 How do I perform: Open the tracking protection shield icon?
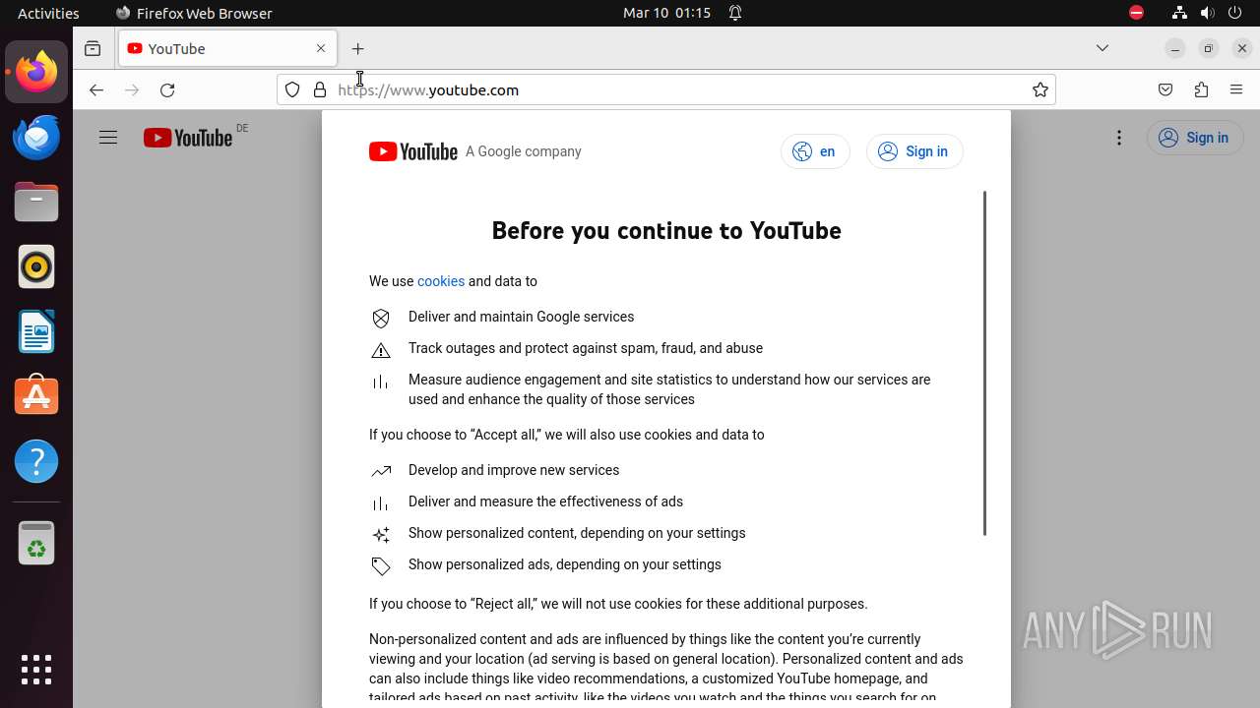(x=292, y=89)
